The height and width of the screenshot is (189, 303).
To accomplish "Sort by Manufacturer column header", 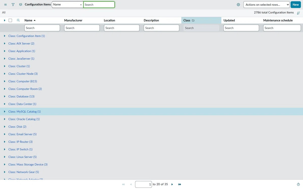I will pyautogui.click(x=73, y=20).
